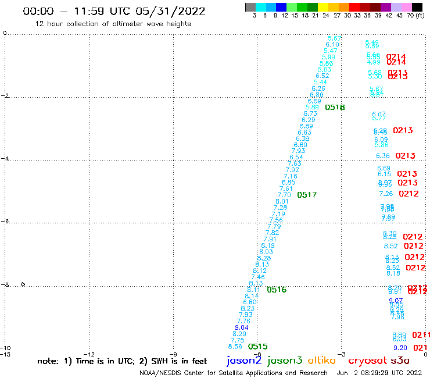Click the wave height value 7.82
Image resolution: width=430 pixels, height=378 pixels.
(272, 233)
